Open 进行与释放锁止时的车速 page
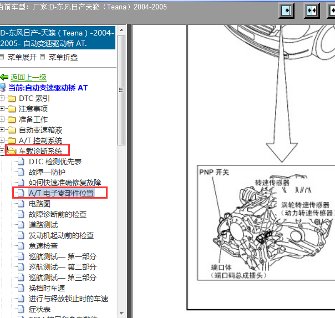The height and width of the screenshot is (318, 335). coord(69,299)
